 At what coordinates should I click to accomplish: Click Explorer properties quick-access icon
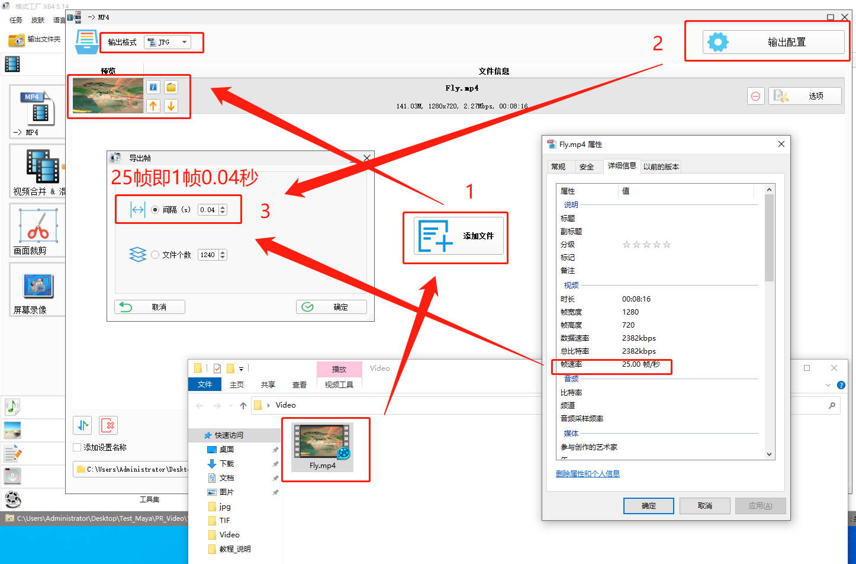coord(217,368)
